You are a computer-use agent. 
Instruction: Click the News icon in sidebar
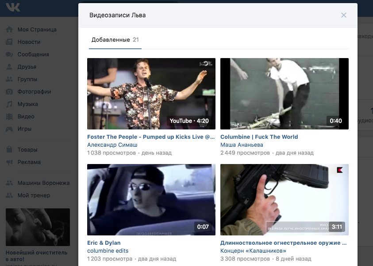point(9,42)
